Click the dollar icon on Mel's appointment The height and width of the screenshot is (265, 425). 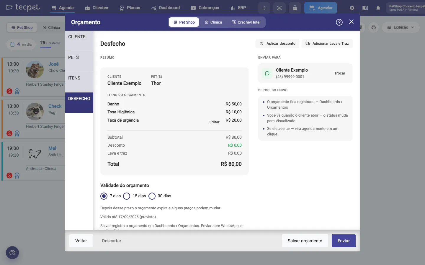(x=9, y=175)
